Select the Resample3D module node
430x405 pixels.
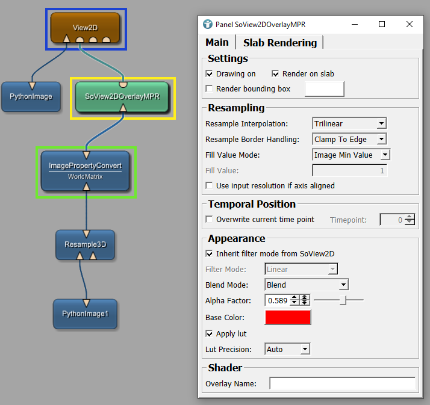[x=85, y=245]
